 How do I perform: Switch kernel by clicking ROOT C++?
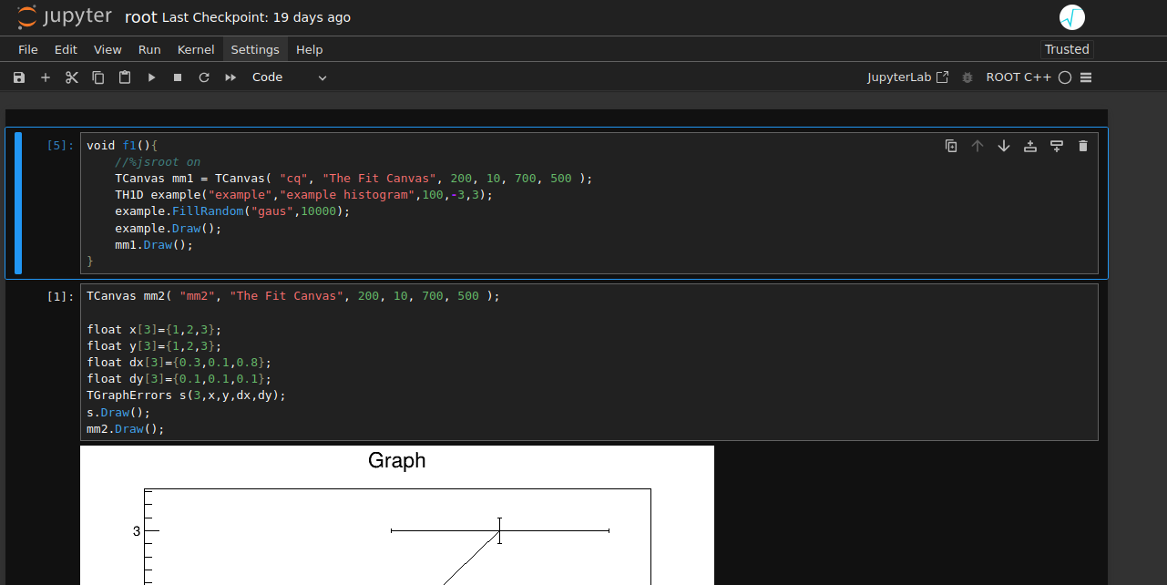[1019, 77]
